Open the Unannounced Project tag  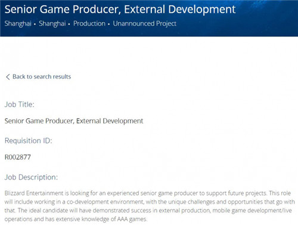145,23
